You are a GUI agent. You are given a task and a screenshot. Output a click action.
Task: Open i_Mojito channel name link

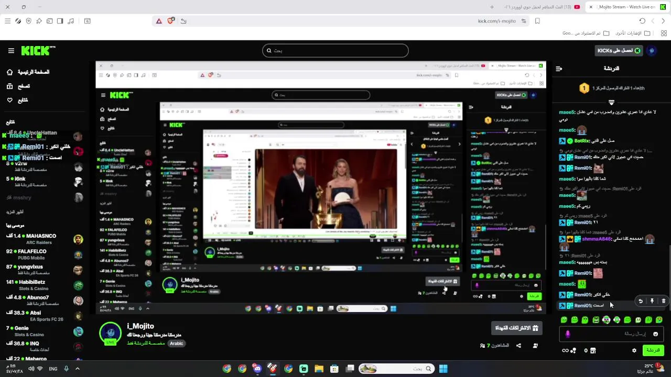140,326
